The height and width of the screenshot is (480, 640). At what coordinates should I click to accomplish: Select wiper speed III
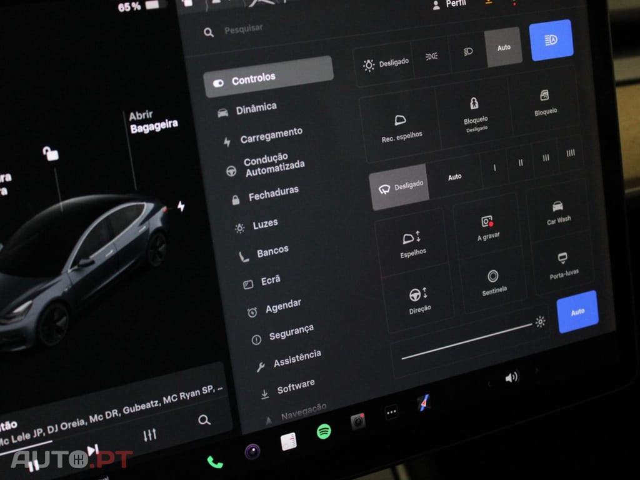click(546, 158)
